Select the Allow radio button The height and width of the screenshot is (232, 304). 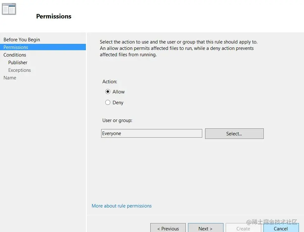pyautogui.click(x=107, y=92)
